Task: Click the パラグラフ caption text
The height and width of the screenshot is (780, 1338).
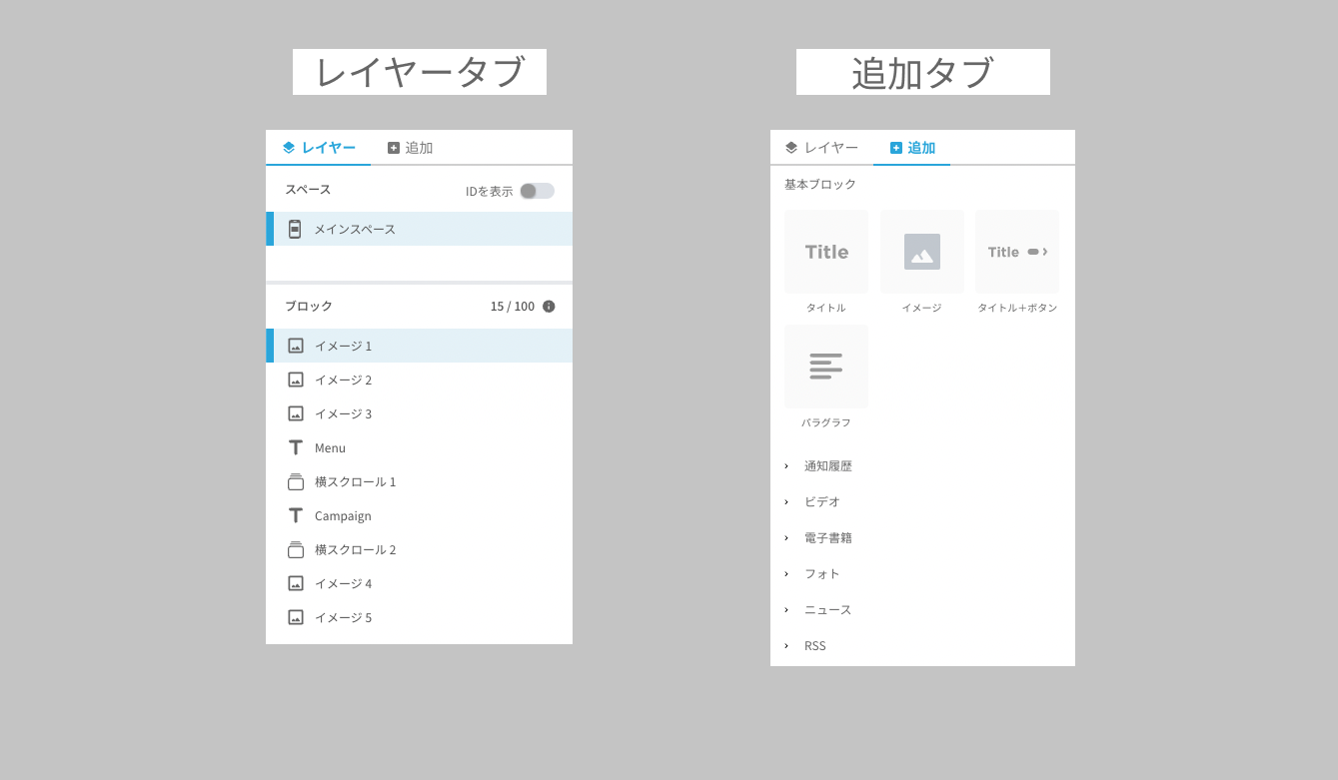Action: point(826,422)
